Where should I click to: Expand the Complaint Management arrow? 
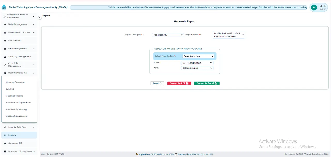point(34,65)
